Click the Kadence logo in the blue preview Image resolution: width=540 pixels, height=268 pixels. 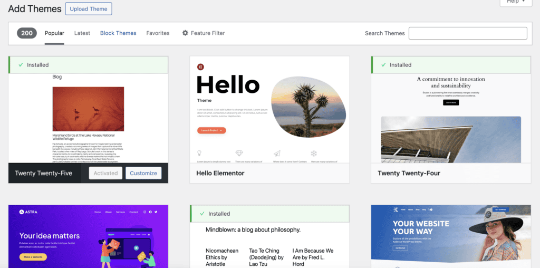click(396, 209)
